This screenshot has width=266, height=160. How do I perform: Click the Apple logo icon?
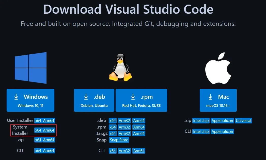coord(218,68)
